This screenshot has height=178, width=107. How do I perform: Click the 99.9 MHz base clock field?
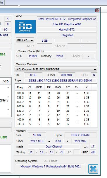tap(80, 141)
